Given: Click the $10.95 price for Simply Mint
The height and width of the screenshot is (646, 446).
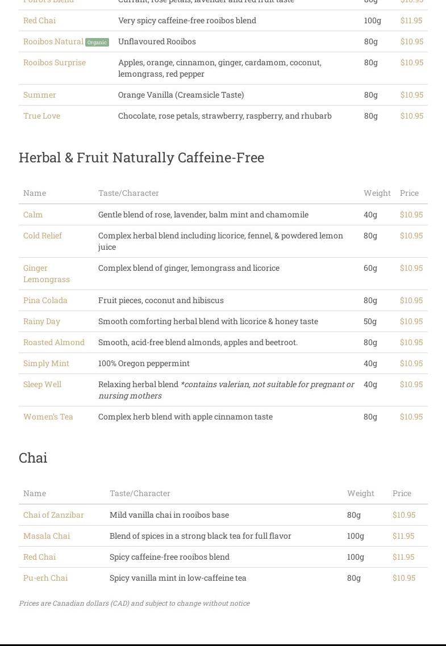Looking at the screenshot, I should [411, 363].
